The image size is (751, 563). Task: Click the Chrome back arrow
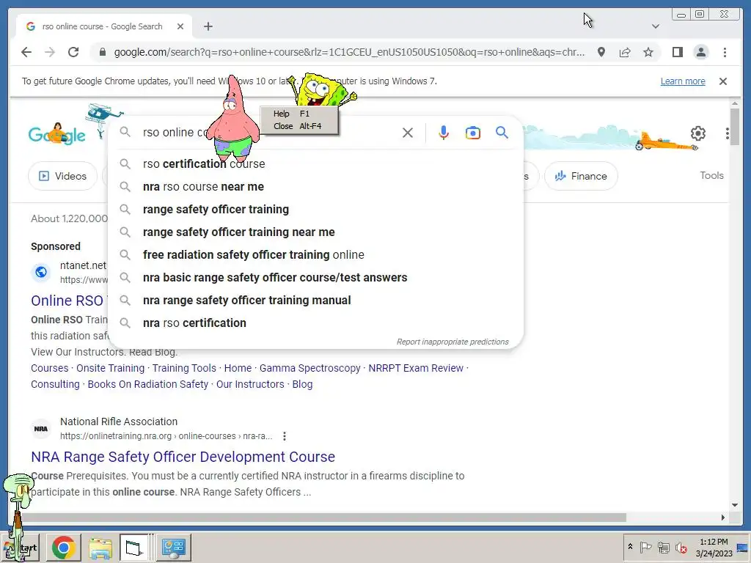point(26,52)
